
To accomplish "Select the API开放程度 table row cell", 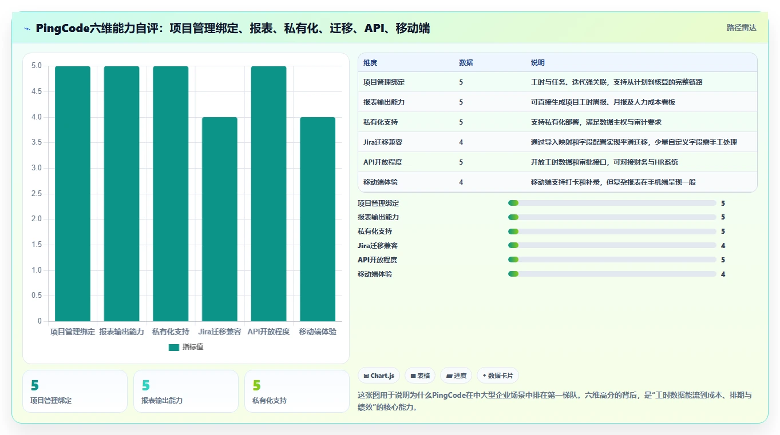I will coord(383,162).
